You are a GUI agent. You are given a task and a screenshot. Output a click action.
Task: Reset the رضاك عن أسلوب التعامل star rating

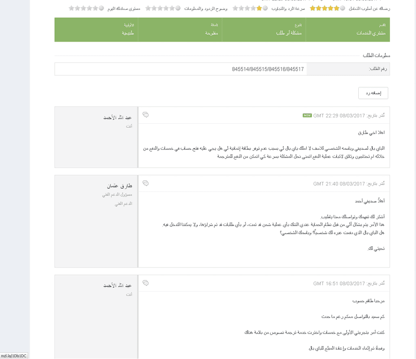(343, 8)
